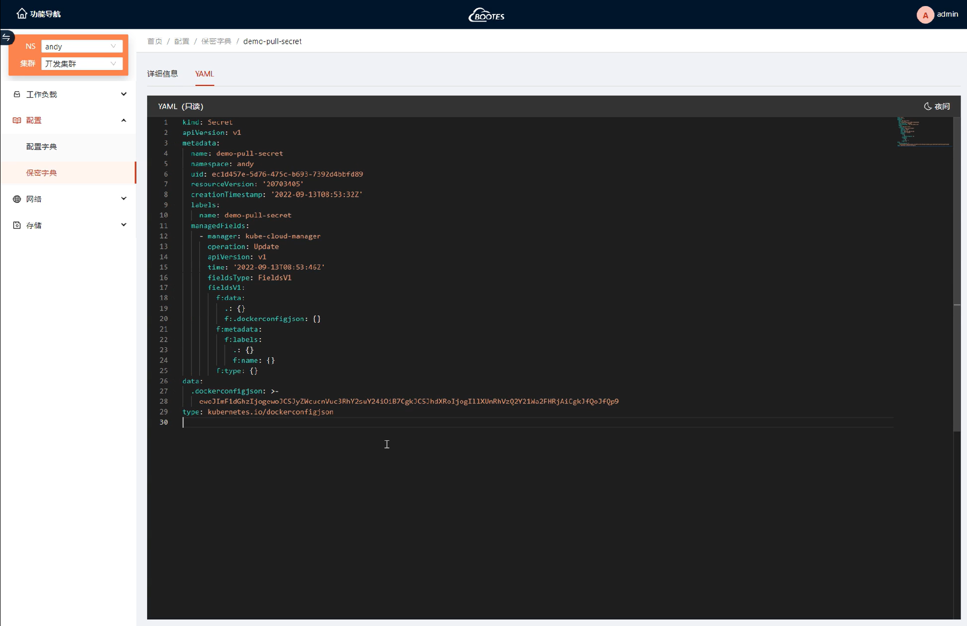Click the 存储 storage icon
967x626 pixels.
tap(17, 225)
